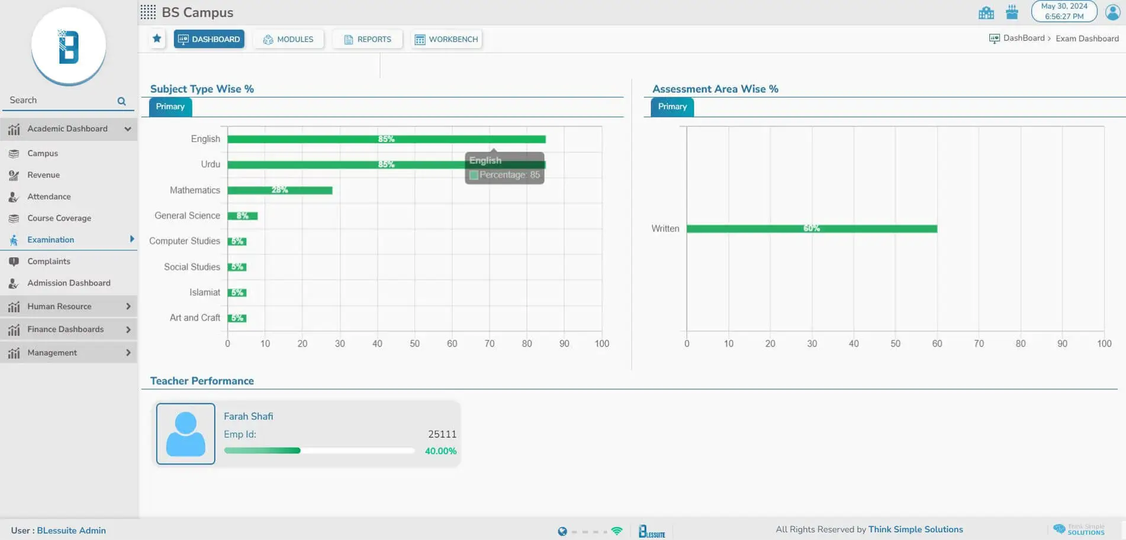Viewport: 1126px width, 540px height.
Task: Open the apps grid menu icon
Action: click(x=148, y=12)
